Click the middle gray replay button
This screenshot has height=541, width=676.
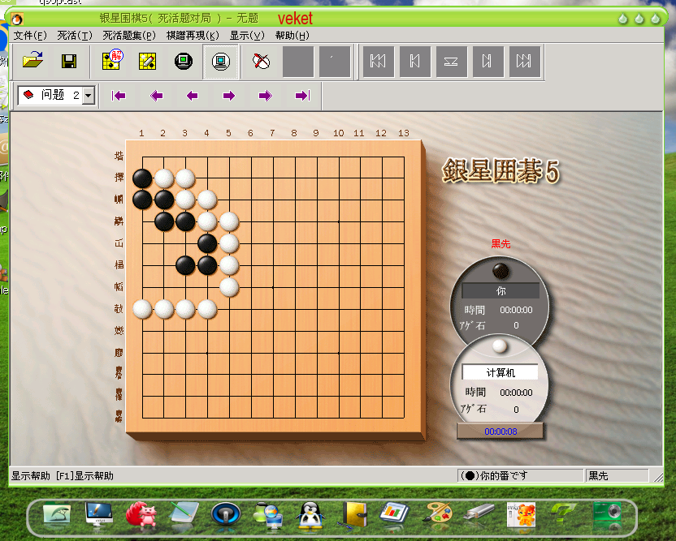tap(451, 61)
